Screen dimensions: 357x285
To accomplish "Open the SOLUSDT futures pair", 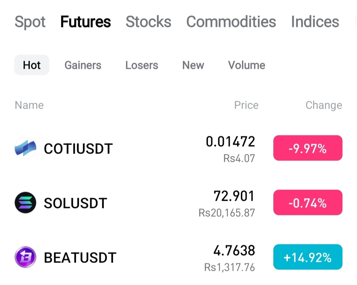I will pyautogui.click(x=178, y=202).
